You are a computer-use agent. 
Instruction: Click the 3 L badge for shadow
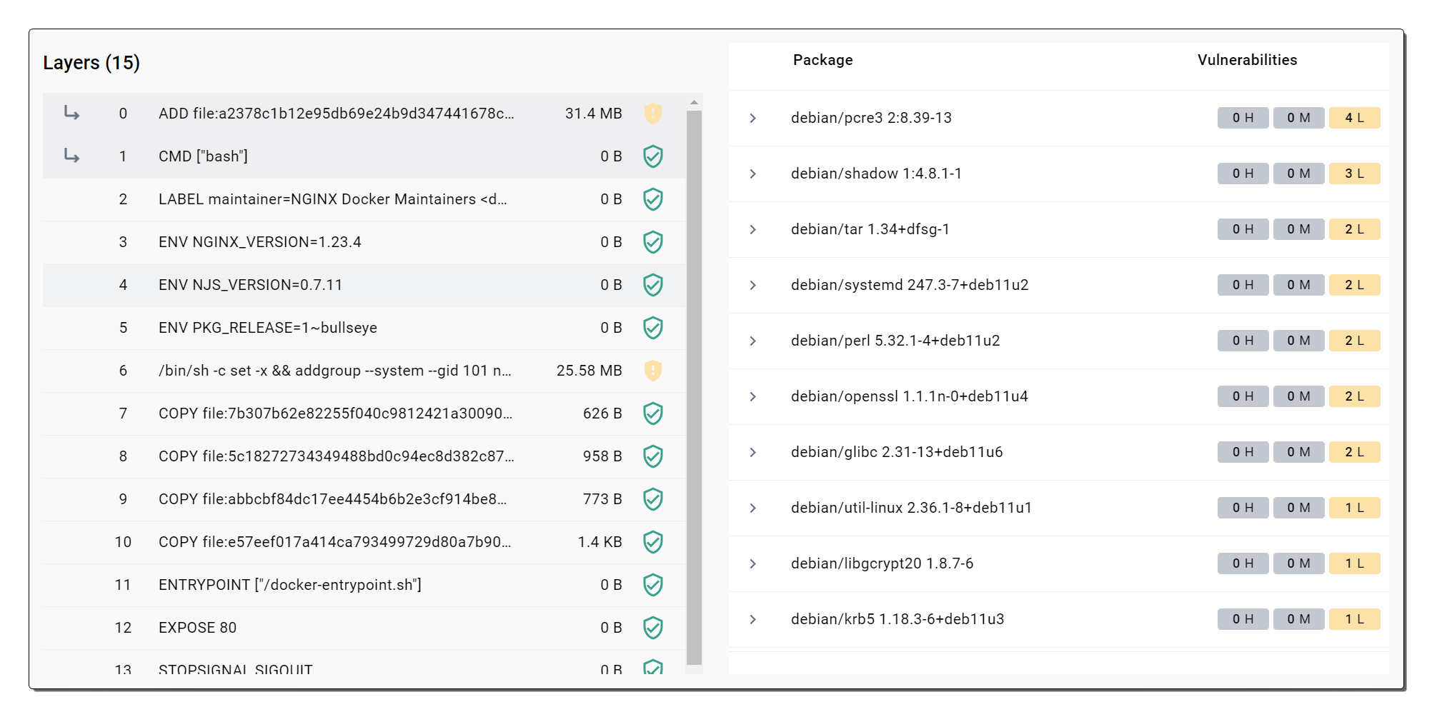click(1354, 174)
